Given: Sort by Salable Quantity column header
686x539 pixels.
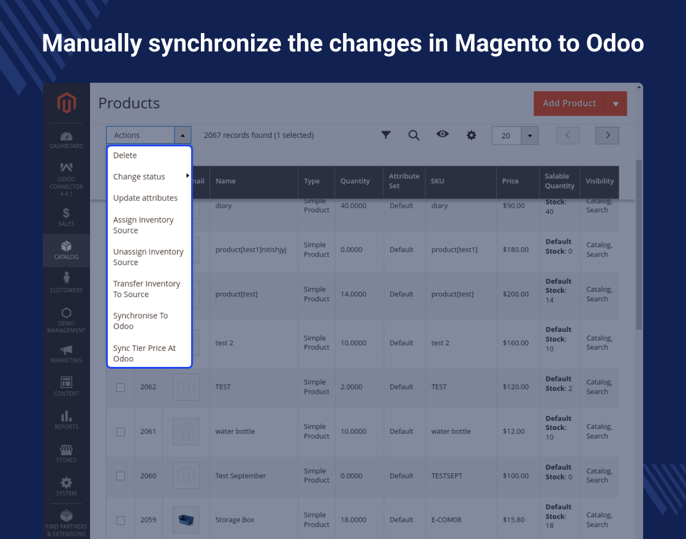Looking at the screenshot, I should [560, 181].
